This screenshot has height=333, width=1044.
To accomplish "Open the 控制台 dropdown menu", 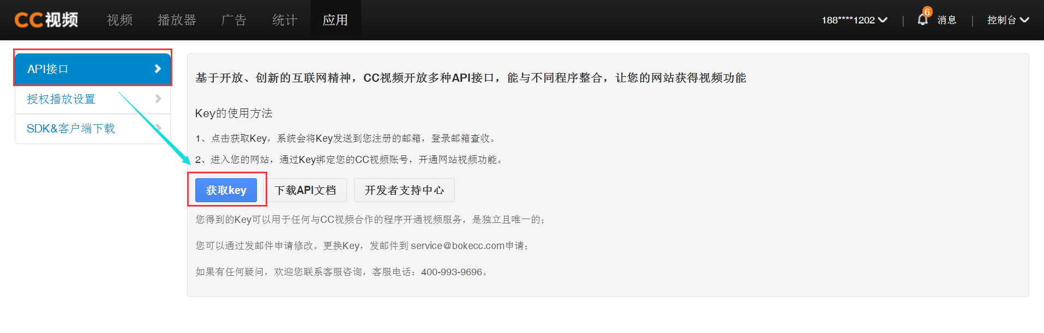I will tap(1007, 20).
